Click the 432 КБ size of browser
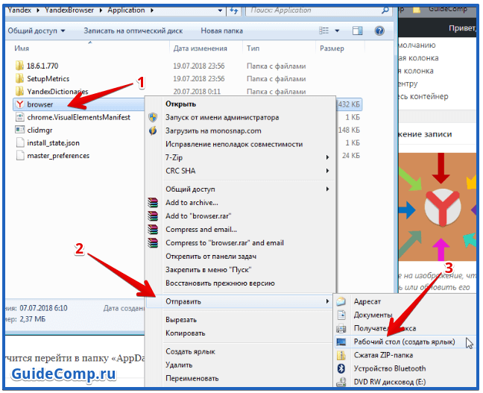483x393 pixels. click(350, 104)
